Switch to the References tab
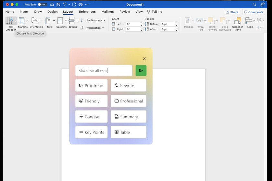 [87, 12]
